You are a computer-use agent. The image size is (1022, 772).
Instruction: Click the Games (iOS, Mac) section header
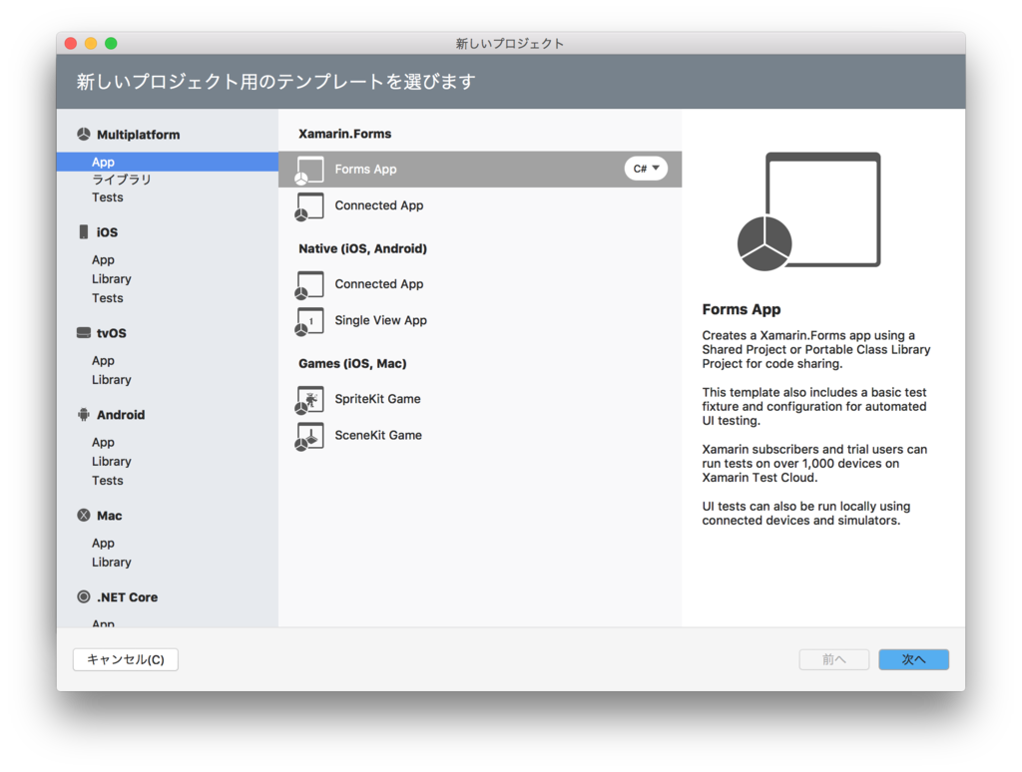point(352,363)
